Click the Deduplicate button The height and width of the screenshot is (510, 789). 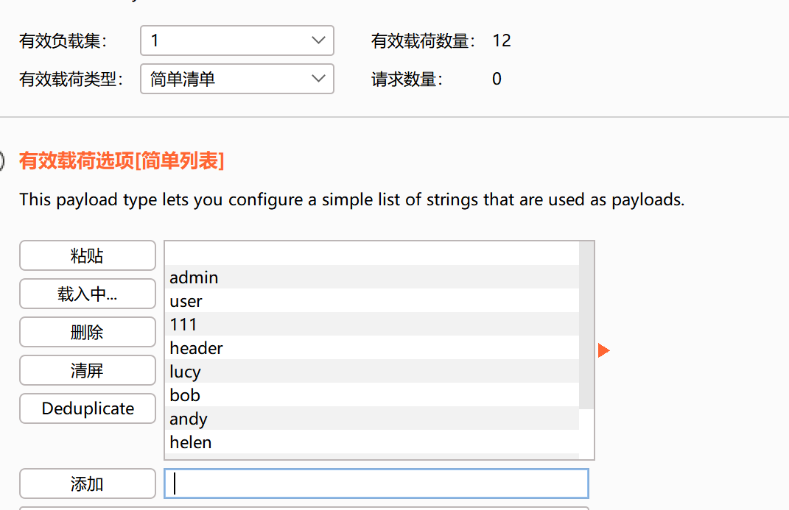87,408
